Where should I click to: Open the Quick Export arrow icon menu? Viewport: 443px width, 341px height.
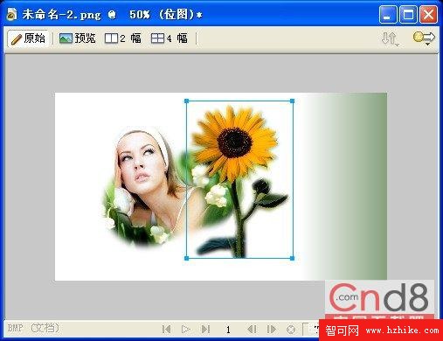(424, 38)
